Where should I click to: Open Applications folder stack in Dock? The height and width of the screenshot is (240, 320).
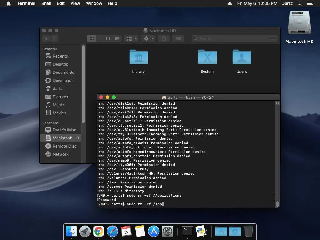tap(221, 232)
